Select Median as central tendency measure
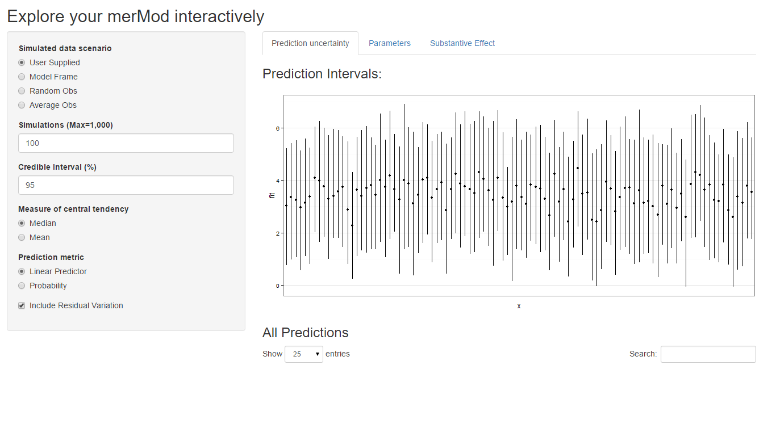The image size is (776, 436). (22, 223)
